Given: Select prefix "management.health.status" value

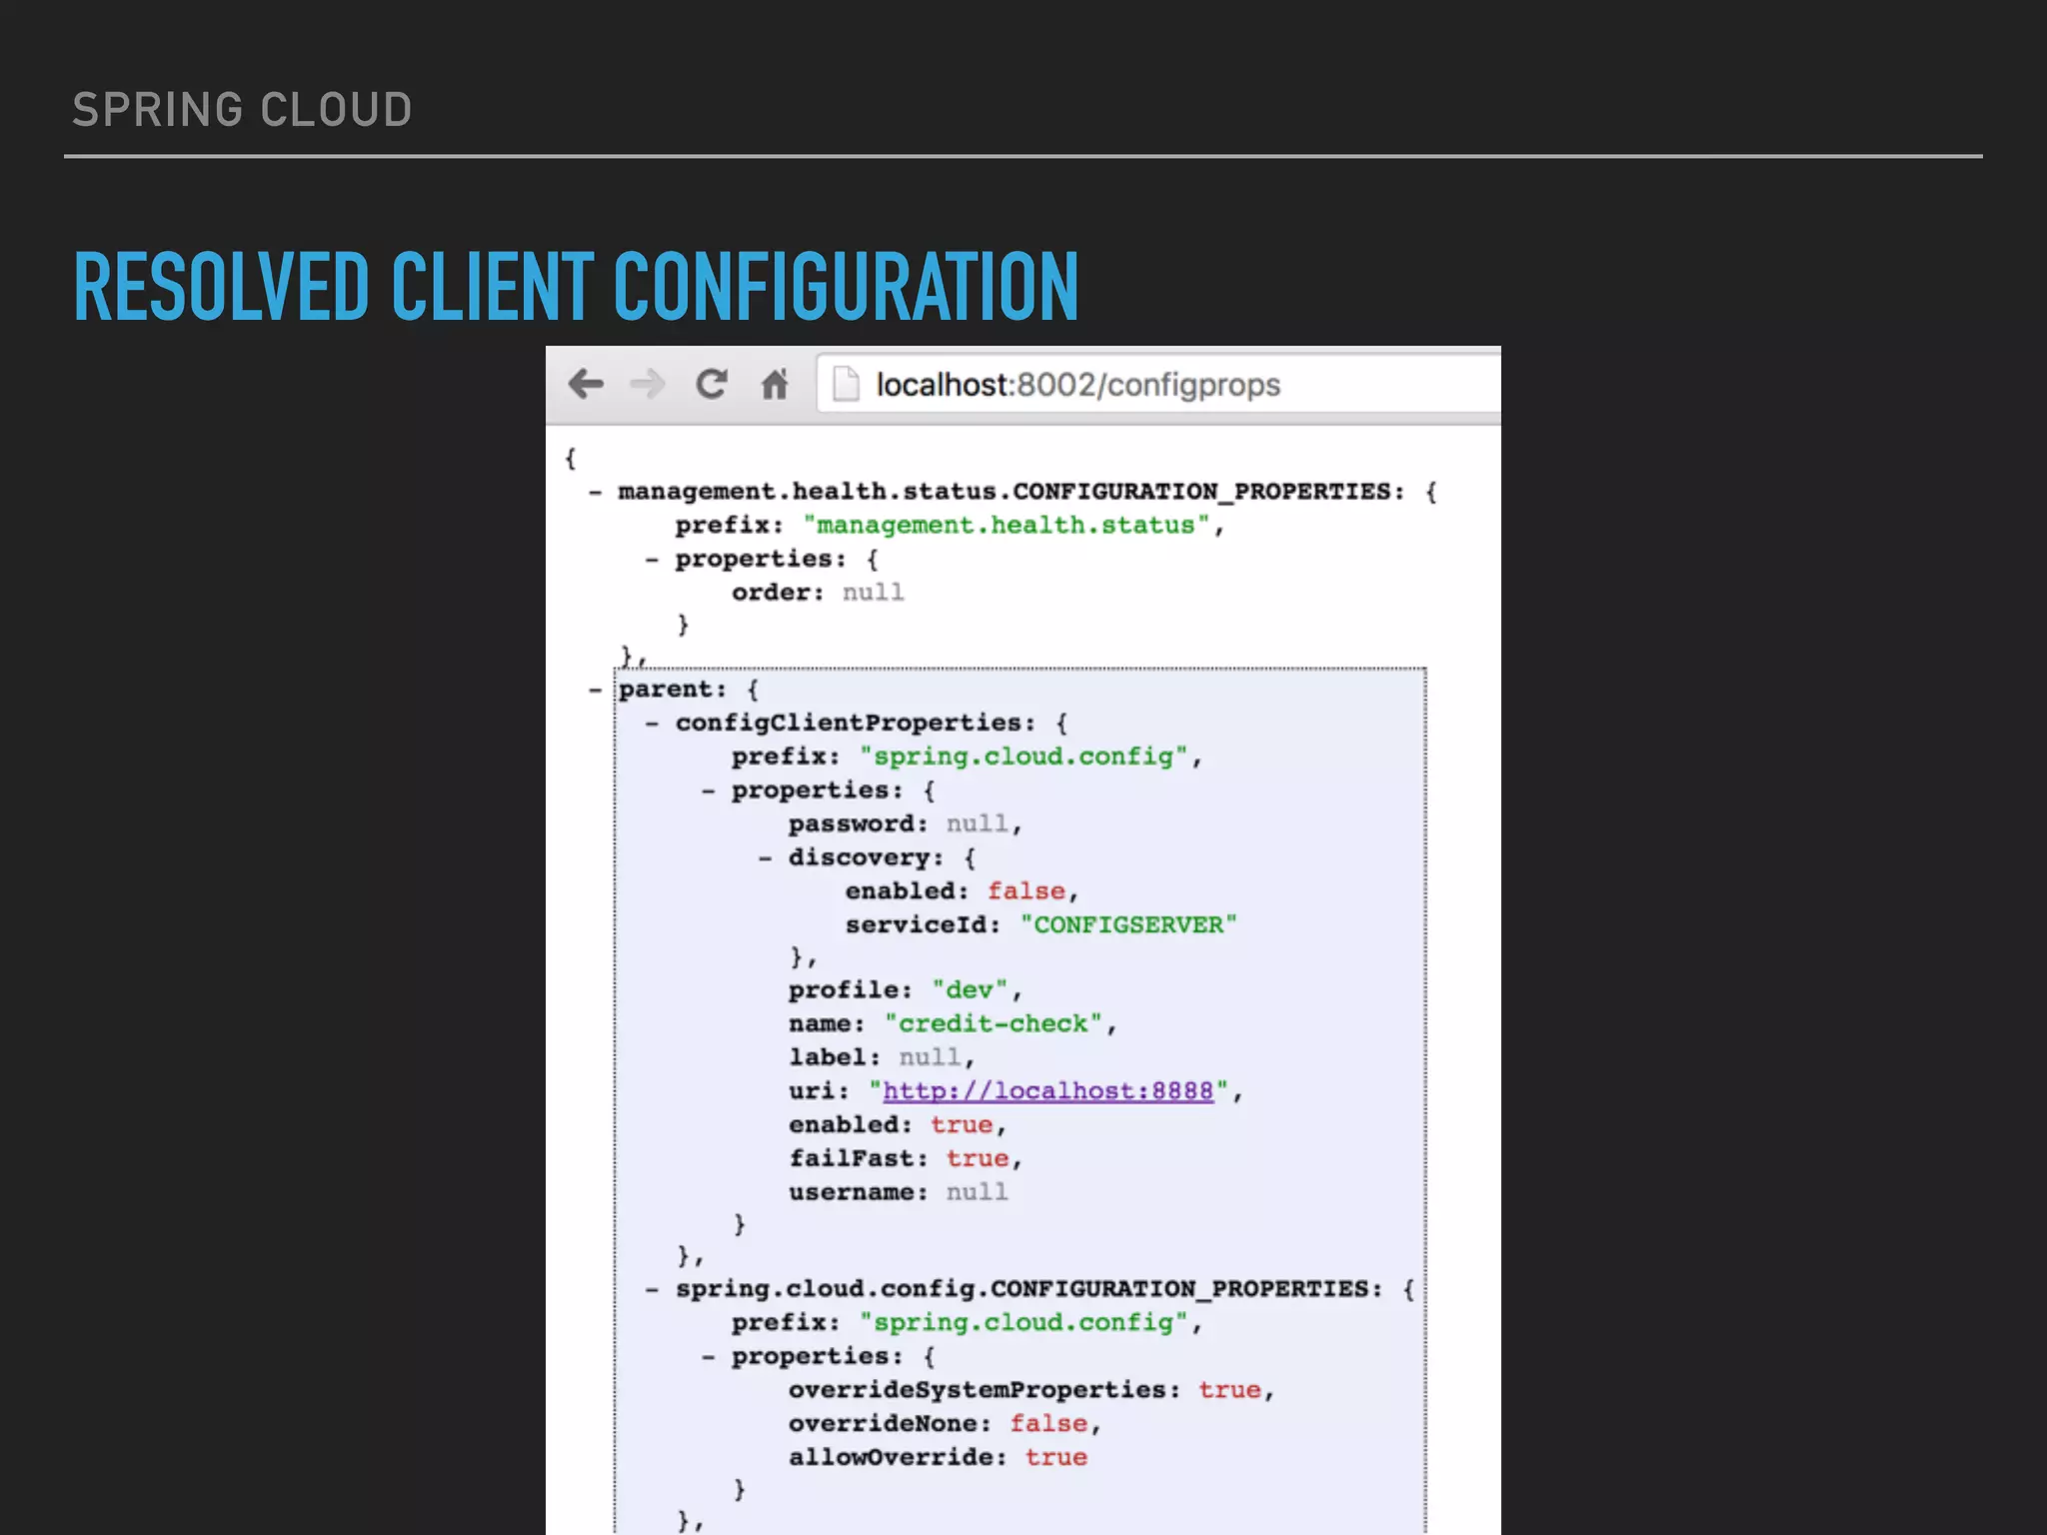Looking at the screenshot, I should click(1007, 526).
